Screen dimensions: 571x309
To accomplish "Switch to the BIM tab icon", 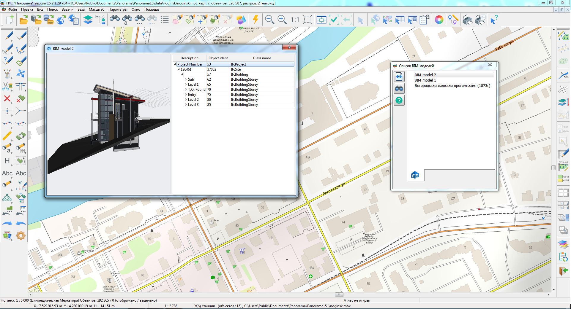I will click(415, 175).
